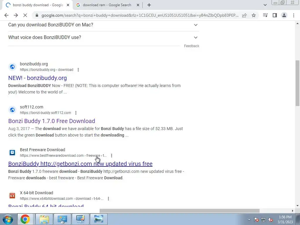Image resolution: width=300 pixels, height=225 pixels.
Task: Open three-dot menu for x64bitdownload.com result
Action: (x=108, y=199)
